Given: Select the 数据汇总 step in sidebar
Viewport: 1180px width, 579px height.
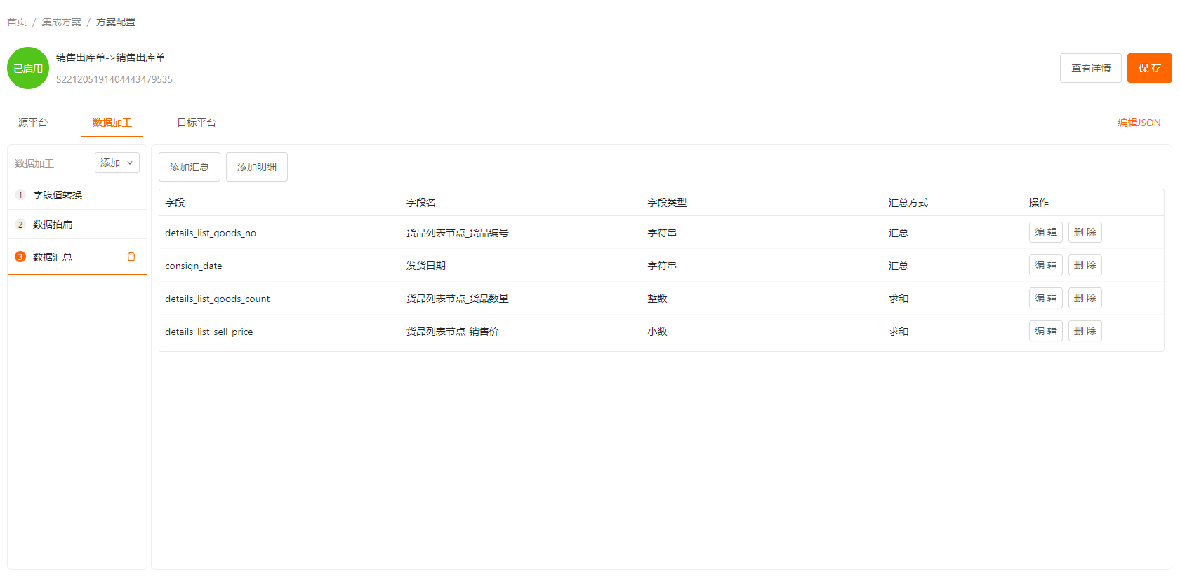Looking at the screenshot, I should (x=53, y=257).
